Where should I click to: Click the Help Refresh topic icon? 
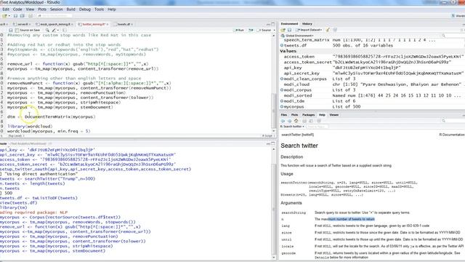[x=319, y=121]
